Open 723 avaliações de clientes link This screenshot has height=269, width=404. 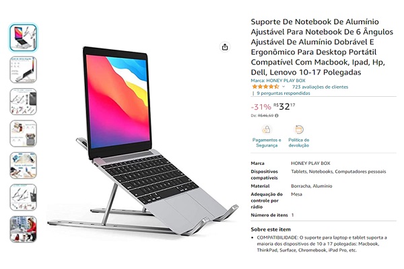point(320,87)
